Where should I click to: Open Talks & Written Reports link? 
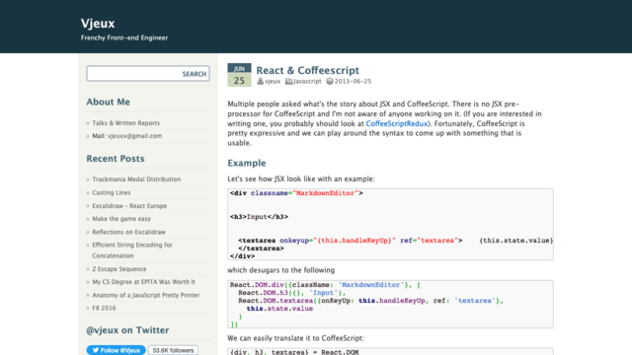click(125, 123)
